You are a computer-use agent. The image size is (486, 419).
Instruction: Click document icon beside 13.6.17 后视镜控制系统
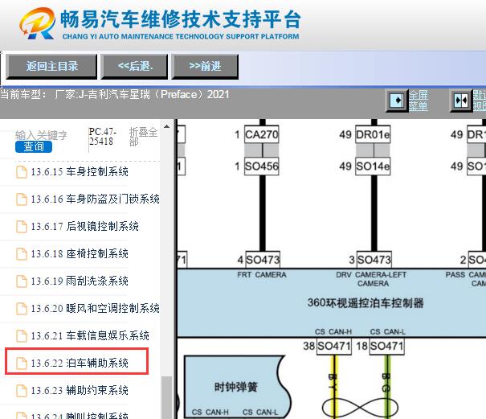[x=22, y=227]
